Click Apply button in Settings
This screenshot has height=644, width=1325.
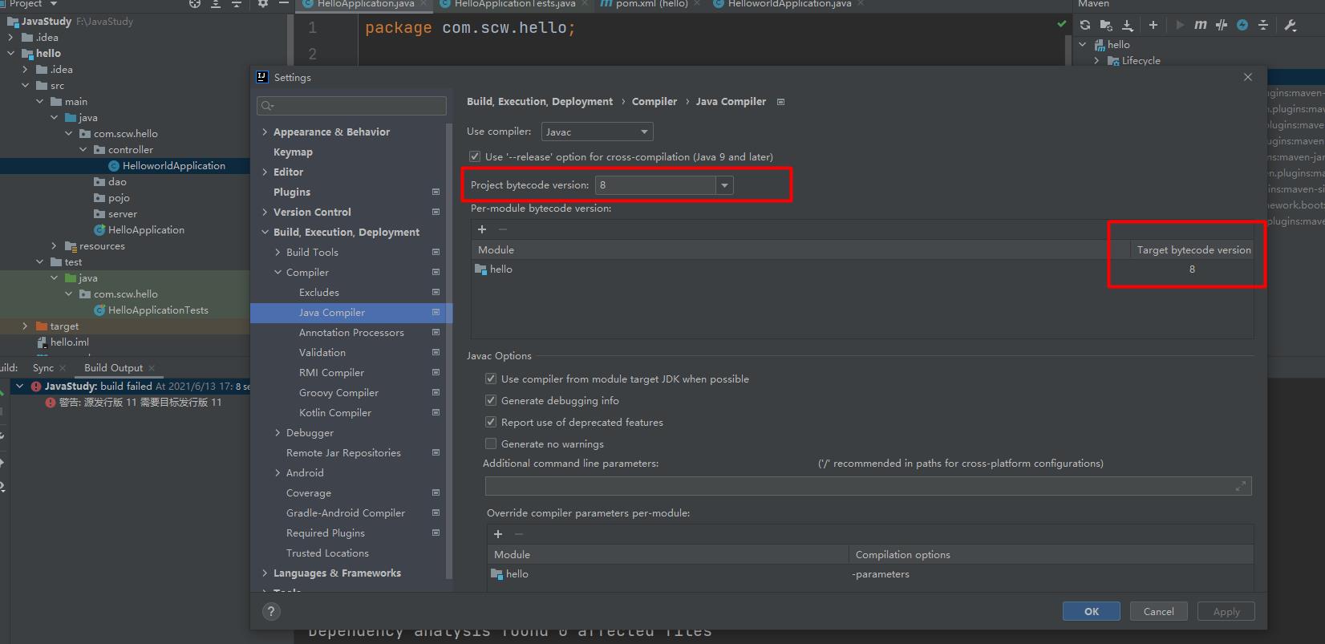click(x=1226, y=611)
